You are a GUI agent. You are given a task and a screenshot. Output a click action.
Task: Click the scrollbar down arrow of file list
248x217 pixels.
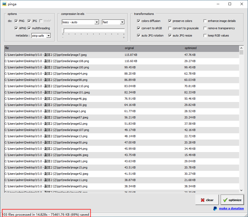241,190
